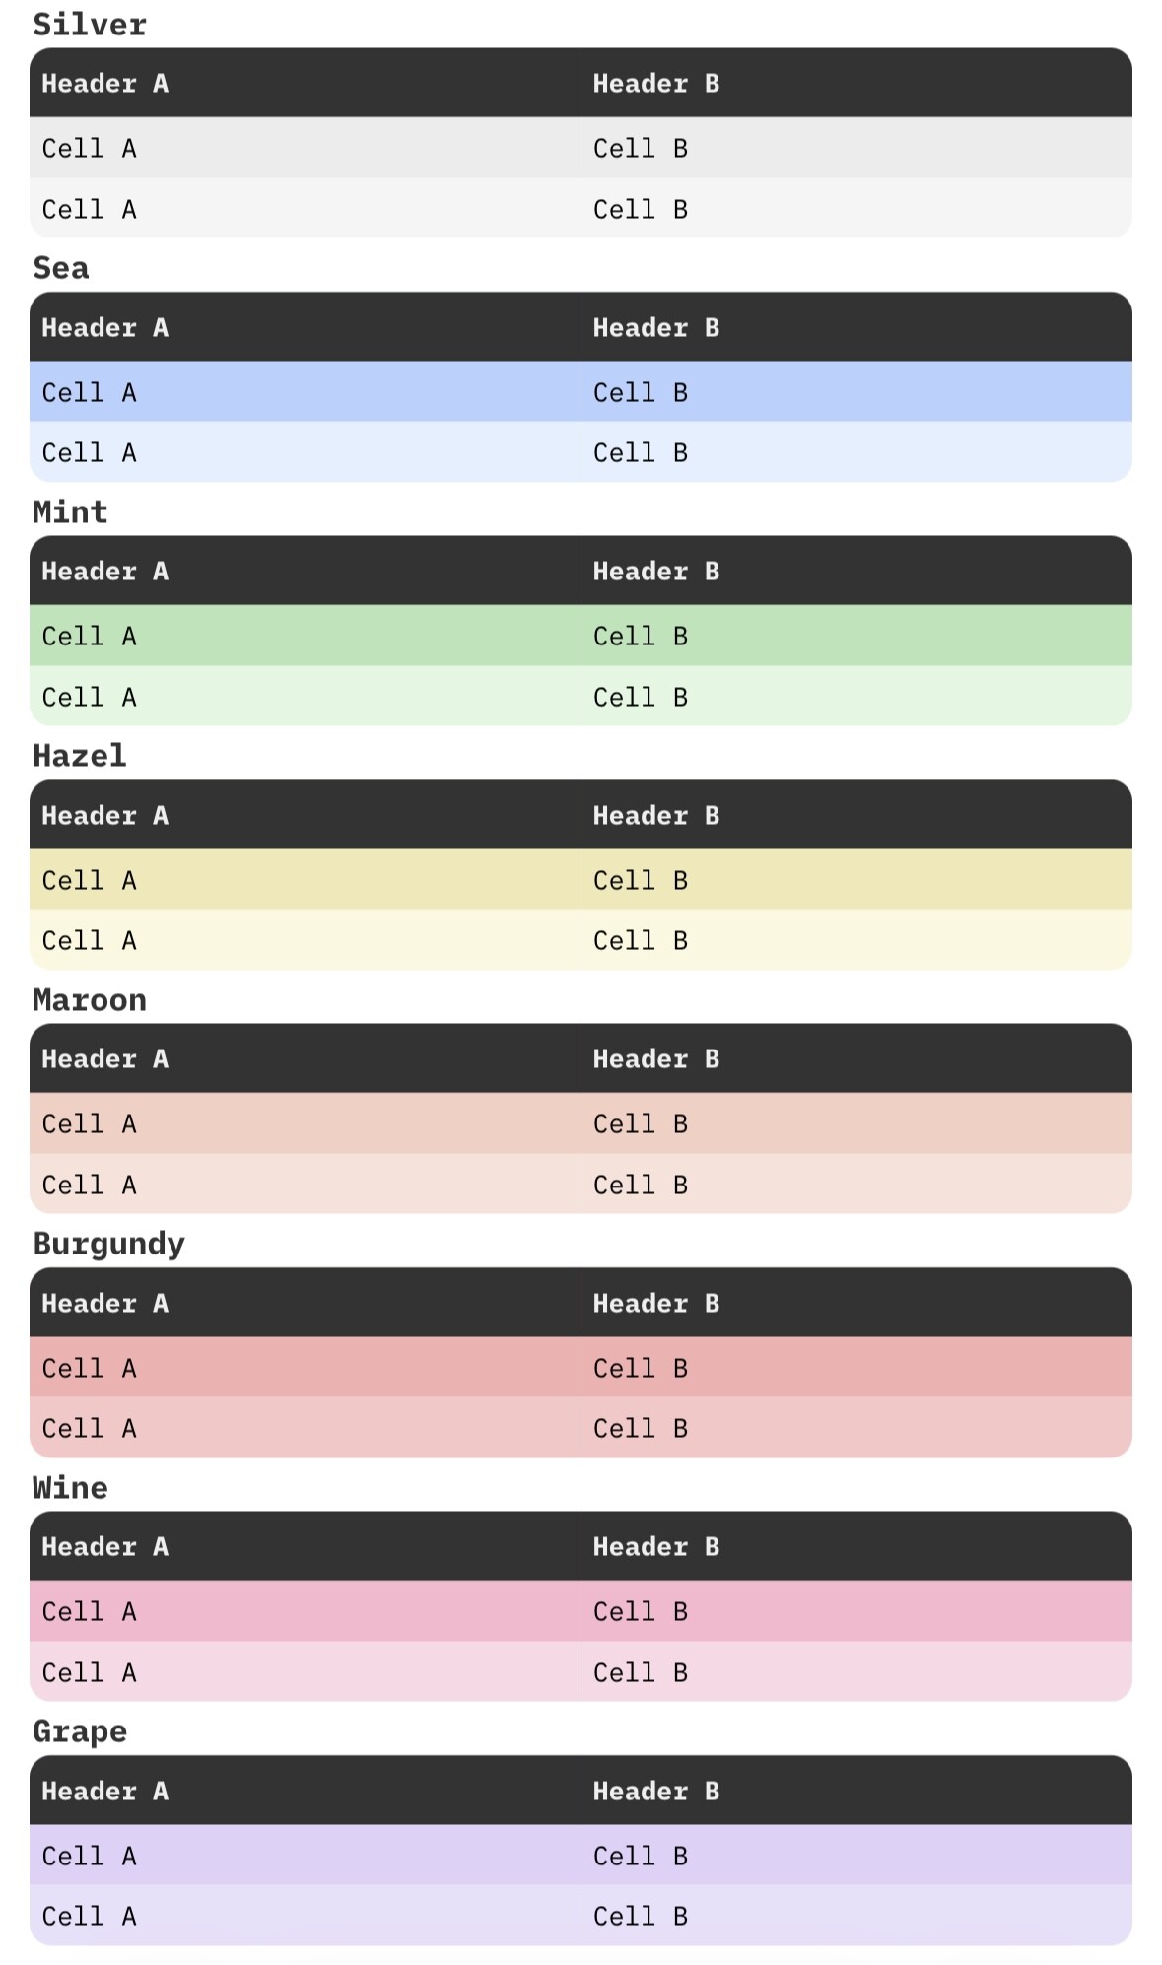Select first-row Cell A in the Sea table
Screen dimensions: 1162x1965
point(89,392)
